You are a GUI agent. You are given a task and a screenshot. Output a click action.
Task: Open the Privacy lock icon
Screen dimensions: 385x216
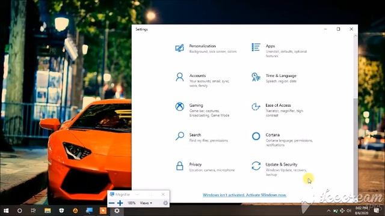point(180,166)
